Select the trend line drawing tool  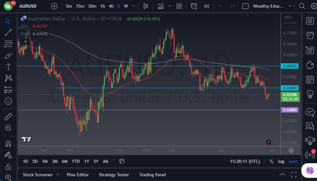(8, 32)
